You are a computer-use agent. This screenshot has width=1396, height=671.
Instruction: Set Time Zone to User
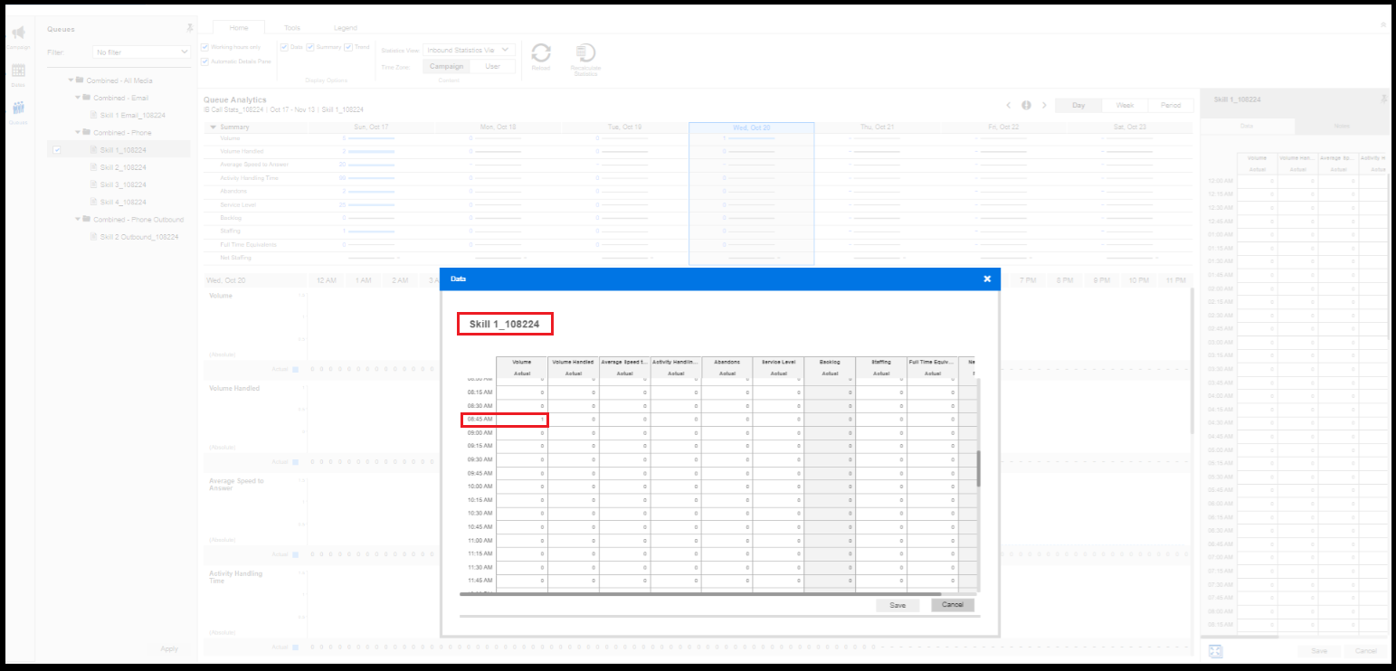492,66
